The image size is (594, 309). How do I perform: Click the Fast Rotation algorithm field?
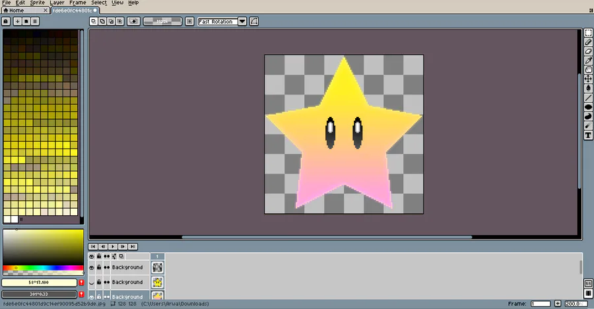pos(218,22)
